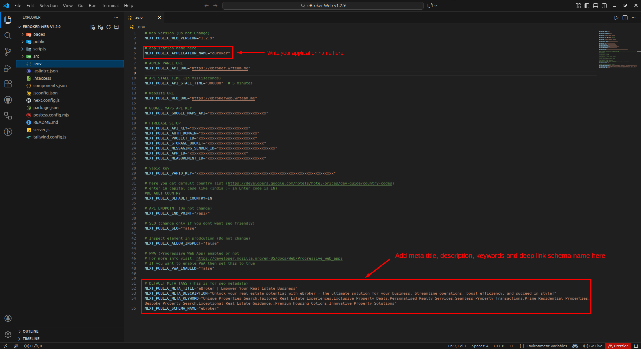Open the Manage settings gear
Image resolution: width=641 pixels, height=349 pixels.
coord(8,334)
